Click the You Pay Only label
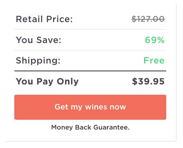The height and width of the screenshot is (148, 183). click(47, 82)
